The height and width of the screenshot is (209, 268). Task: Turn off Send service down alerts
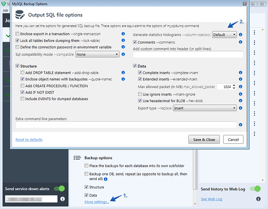point(59,188)
